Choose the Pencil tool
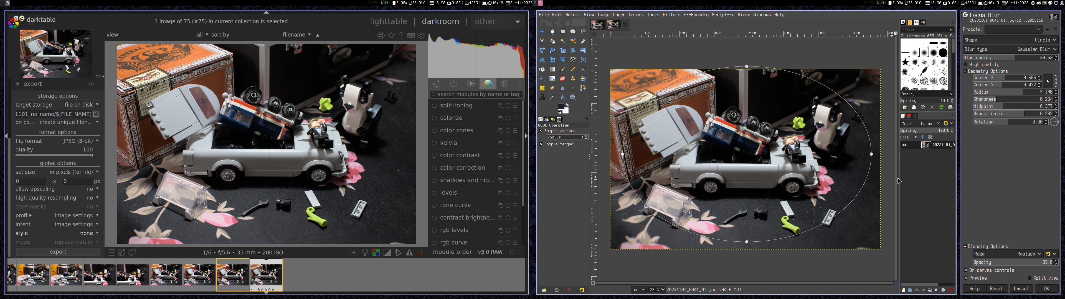 click(x=573, y=69)
